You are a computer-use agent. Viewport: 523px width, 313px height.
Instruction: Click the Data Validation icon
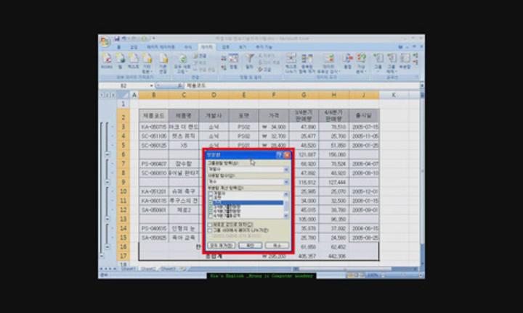point(328,63)
